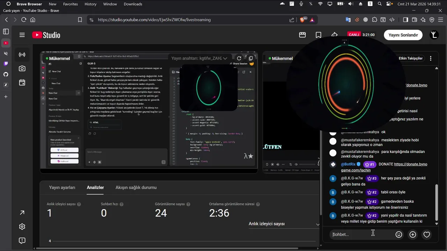
Task: Click the Brave Shields lion icon
Action: point(303,20)
